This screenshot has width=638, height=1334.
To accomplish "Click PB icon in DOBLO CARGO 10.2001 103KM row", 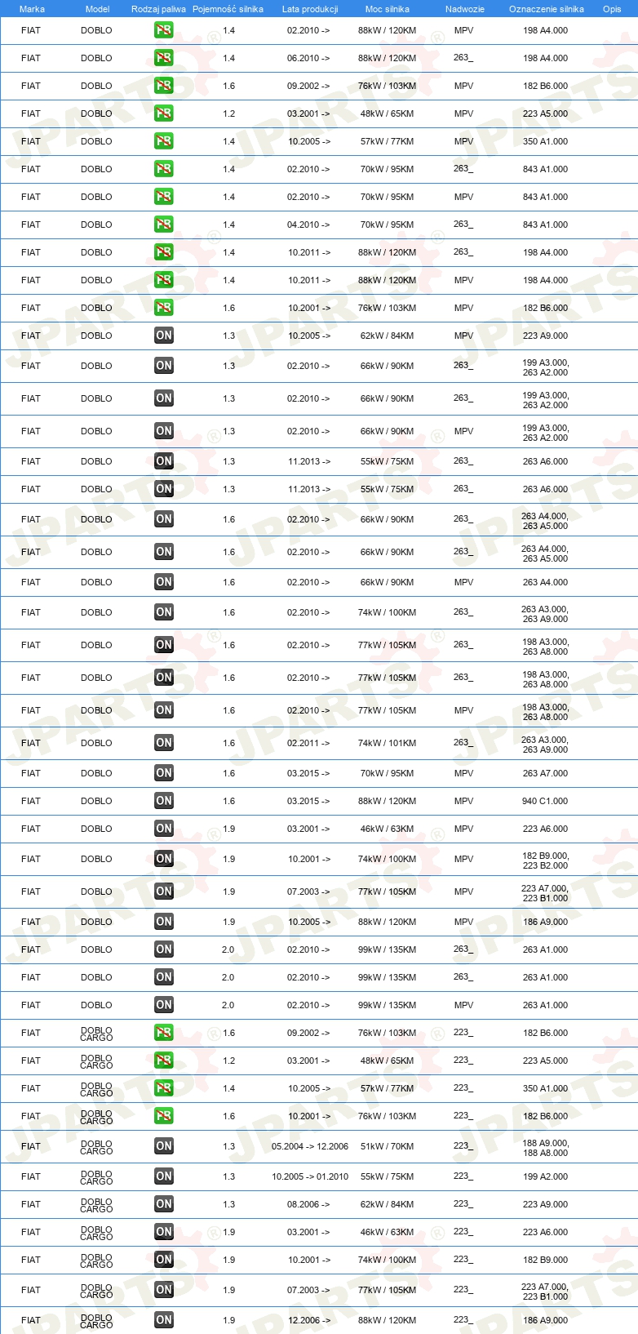I will (x=164, y=1116).
